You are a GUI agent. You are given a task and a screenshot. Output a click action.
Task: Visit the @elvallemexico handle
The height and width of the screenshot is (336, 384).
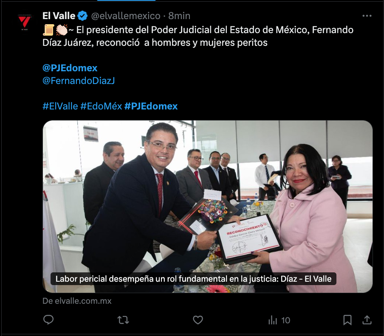[126, 16]
